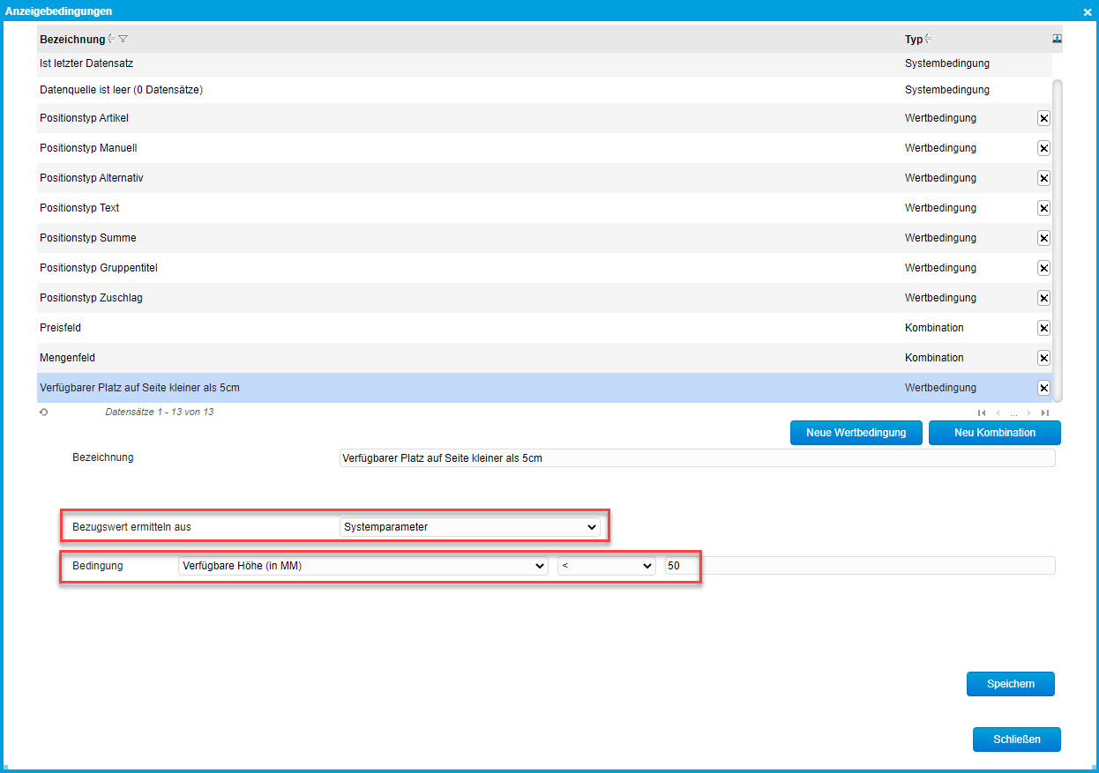Viewport: 1099px width, 773px height.
Task: Click the sort arrow next to Typ
Action: point(928,39)
